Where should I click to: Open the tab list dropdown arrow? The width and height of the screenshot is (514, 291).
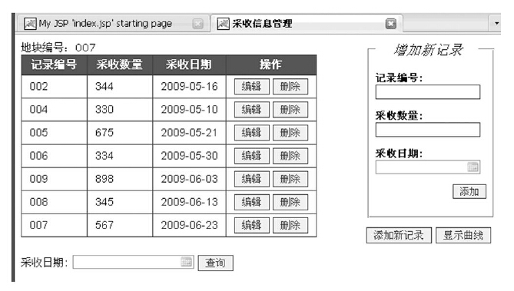tap(496, 23)
